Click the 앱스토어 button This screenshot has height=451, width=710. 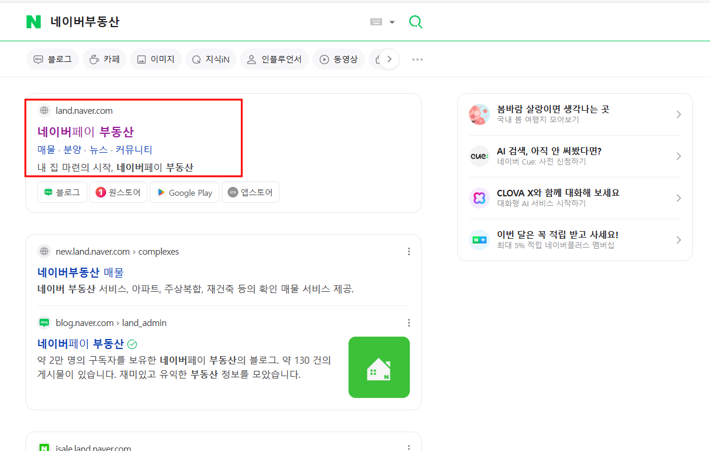(x=251, y=192)
